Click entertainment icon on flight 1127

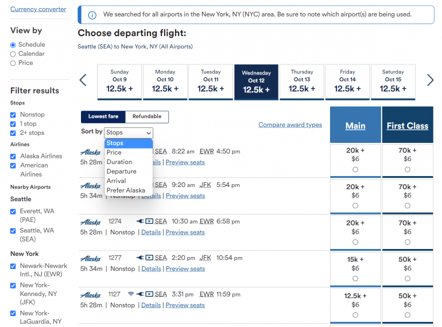point(149,294)
